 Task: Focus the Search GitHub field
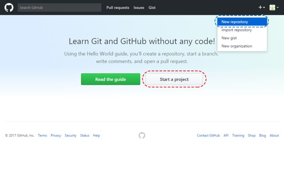tap(59, 7)
